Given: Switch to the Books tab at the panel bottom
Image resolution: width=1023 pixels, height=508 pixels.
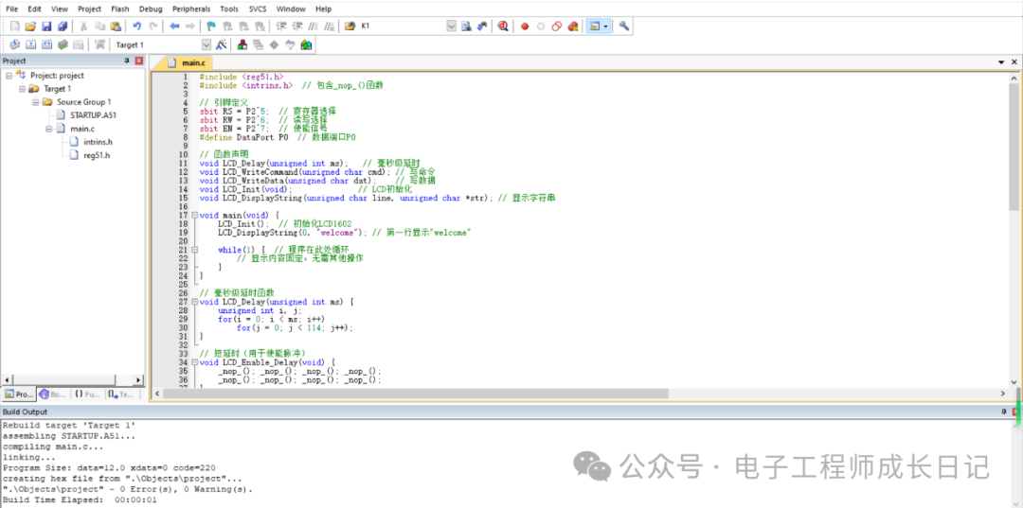Looking at the screenshot, I should point(53,394).
